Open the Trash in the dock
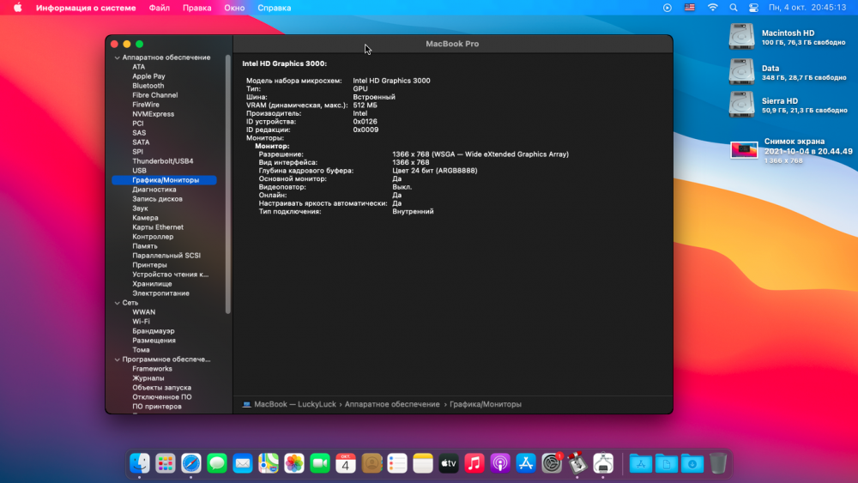The image size is (858, 483). (718, 463)
